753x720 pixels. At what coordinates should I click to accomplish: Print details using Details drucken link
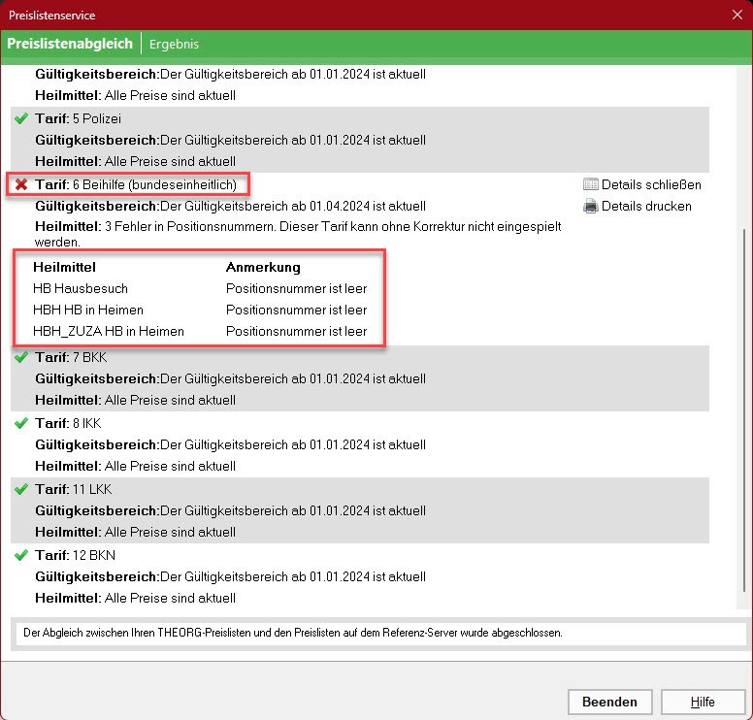pyautogui.click(x=646, y=206)
